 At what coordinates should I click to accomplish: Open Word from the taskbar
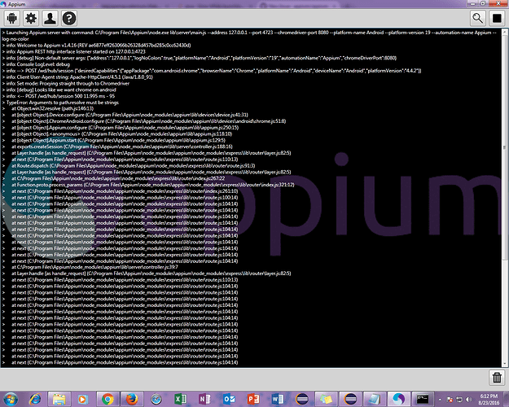[278, 399]
